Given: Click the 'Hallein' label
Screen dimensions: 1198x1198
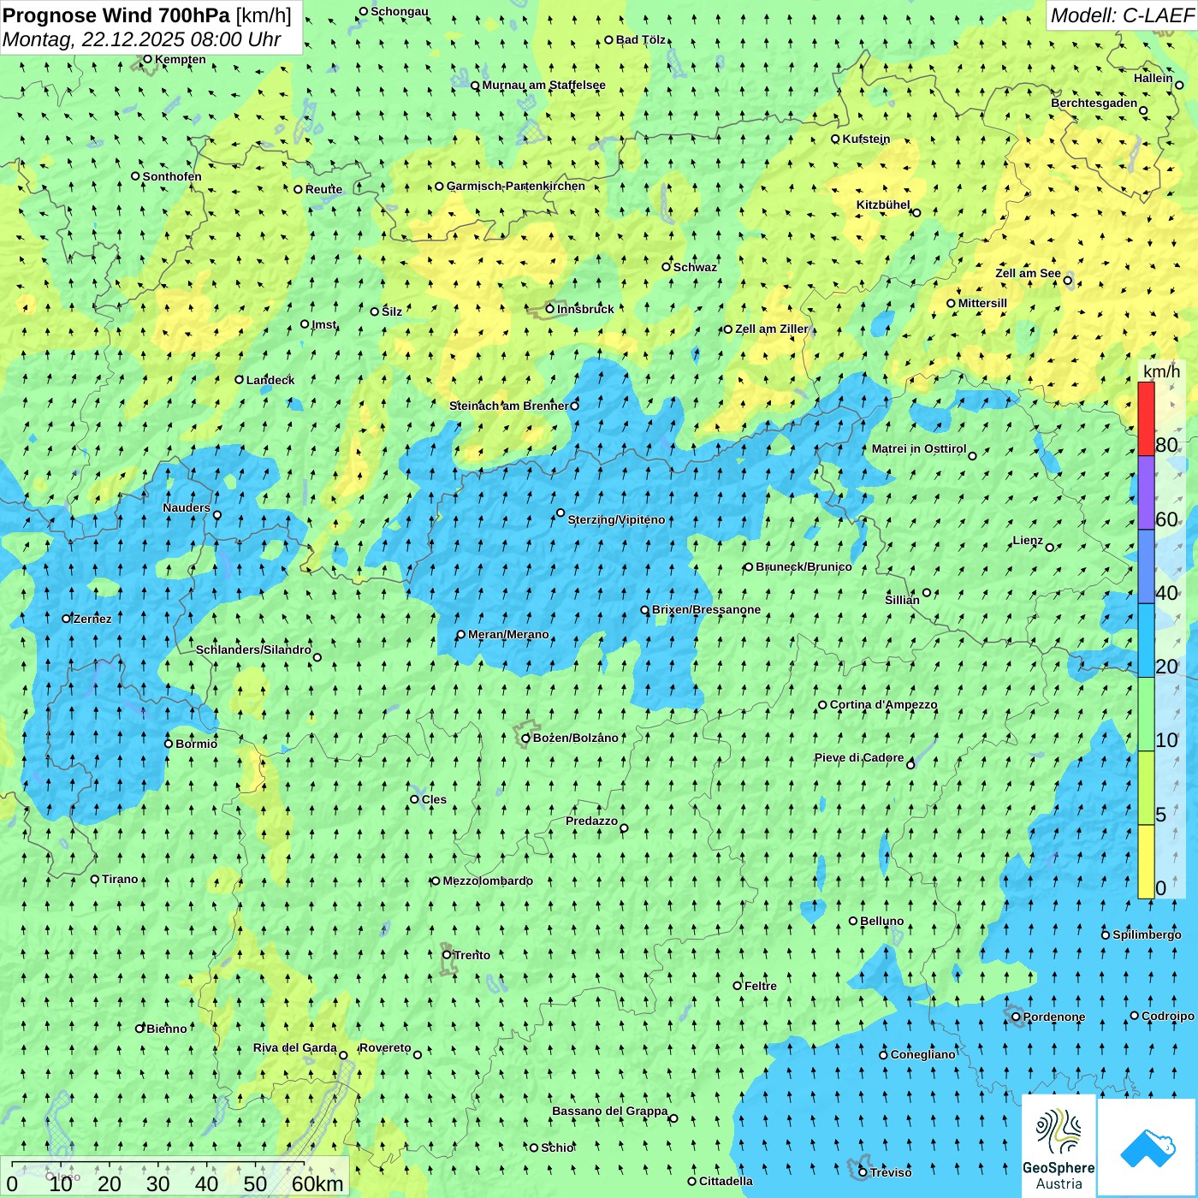Looking at the screenshot, I should pyautogui.click(x=1154, y=78).
